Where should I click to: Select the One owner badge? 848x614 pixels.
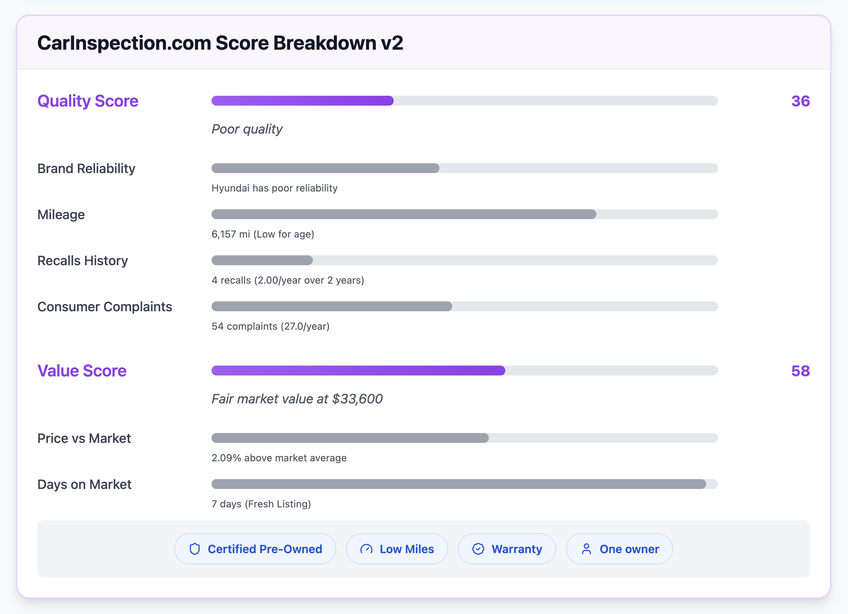pos(619,549)
